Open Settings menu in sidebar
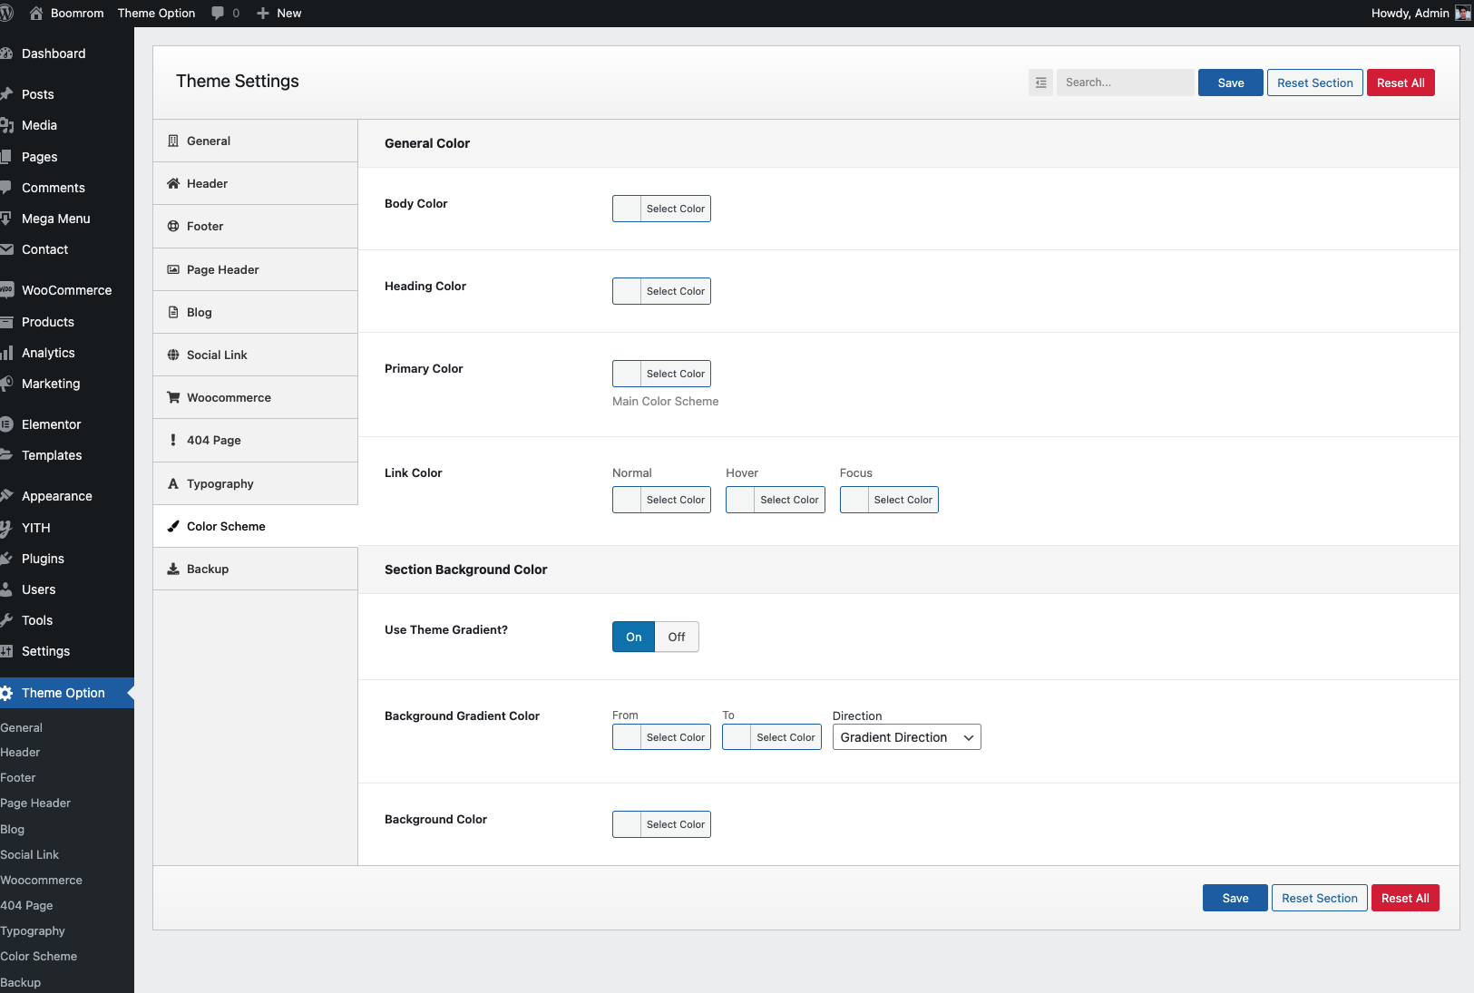This screenshot has width=1474, height=993. tap(67, 651)
